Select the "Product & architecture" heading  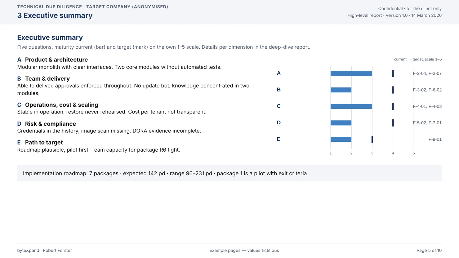(x=56, y=60)
